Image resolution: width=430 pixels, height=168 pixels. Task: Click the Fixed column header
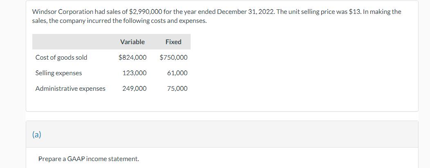pos(173,42)
